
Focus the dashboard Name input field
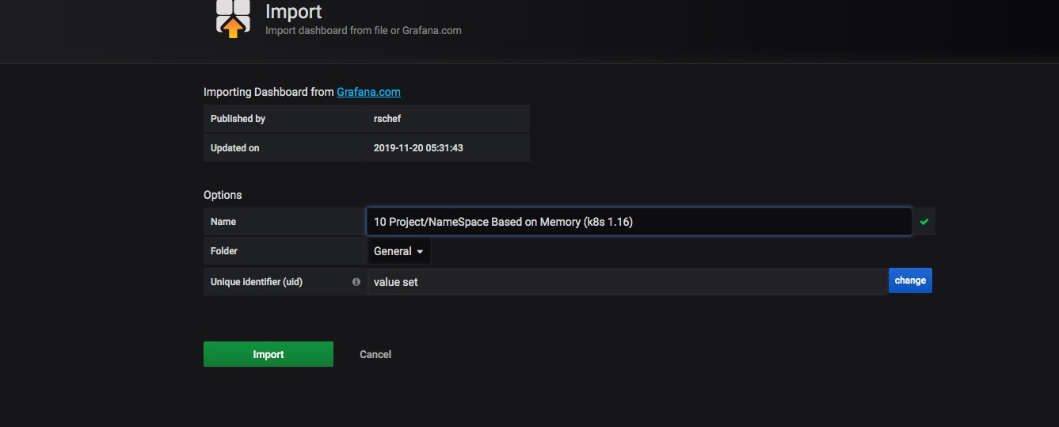tap(638, 222)
